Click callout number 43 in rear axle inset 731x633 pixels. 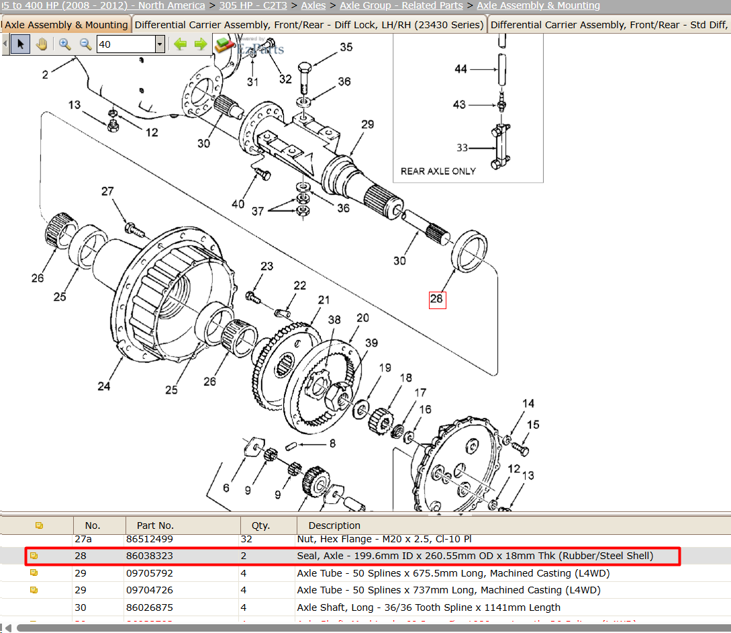(459, 105)
